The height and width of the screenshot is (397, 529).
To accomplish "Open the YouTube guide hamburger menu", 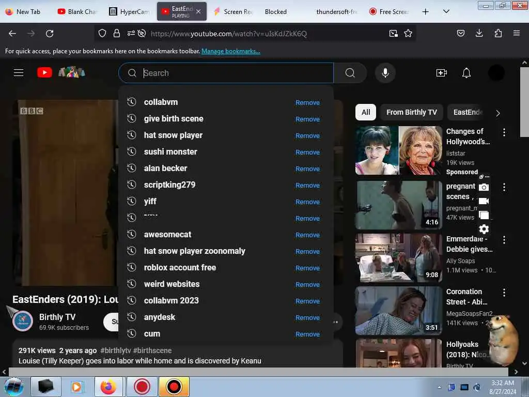I will tap(19, 72).
